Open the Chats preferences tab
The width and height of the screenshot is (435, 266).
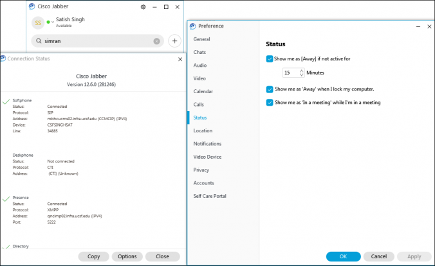[199, 53]
